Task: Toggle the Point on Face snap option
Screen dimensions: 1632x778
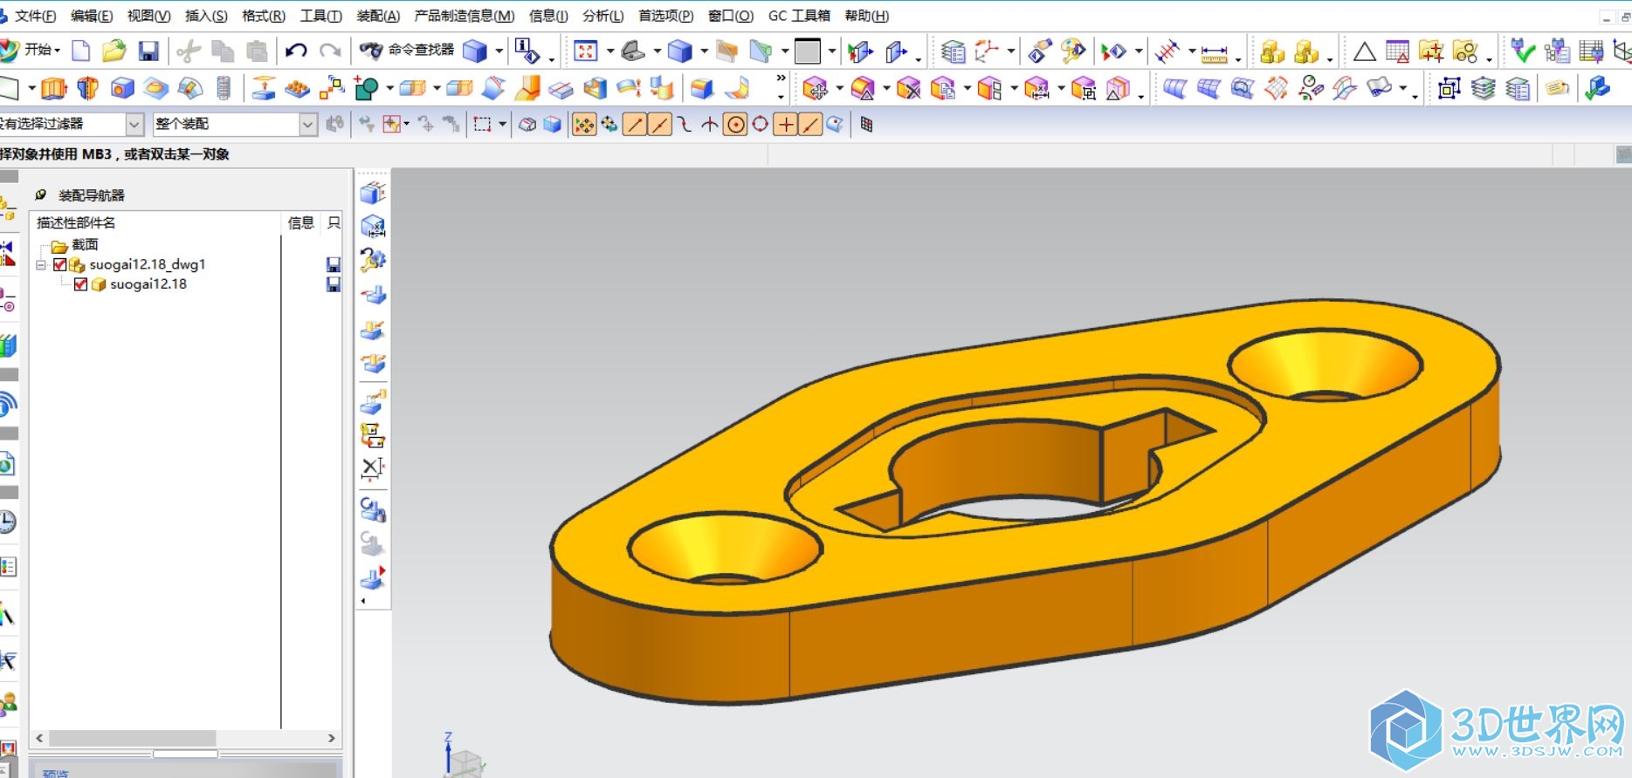Action: coord(835,125)
